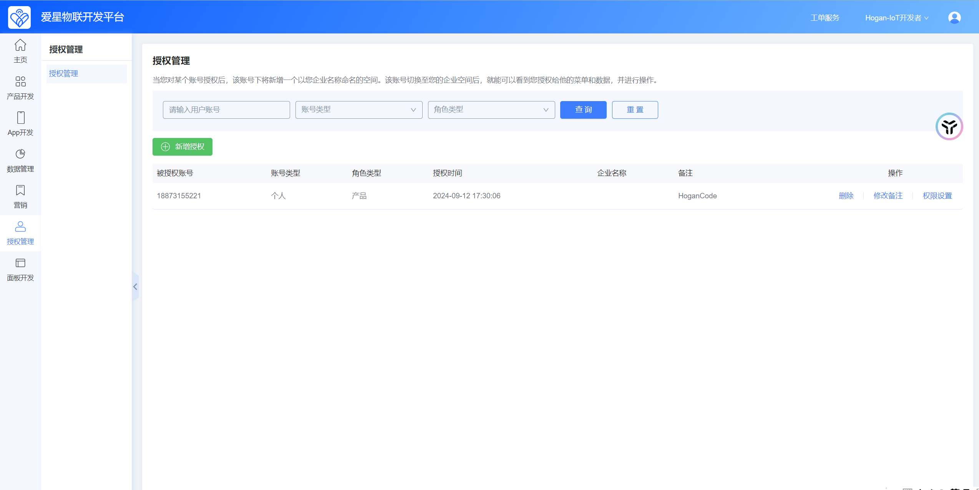This screenshot has height=490, width=979.
Task: Open the floating Y-shaped assistant icon
Action: pyautogui.click(x=949, y=126)
